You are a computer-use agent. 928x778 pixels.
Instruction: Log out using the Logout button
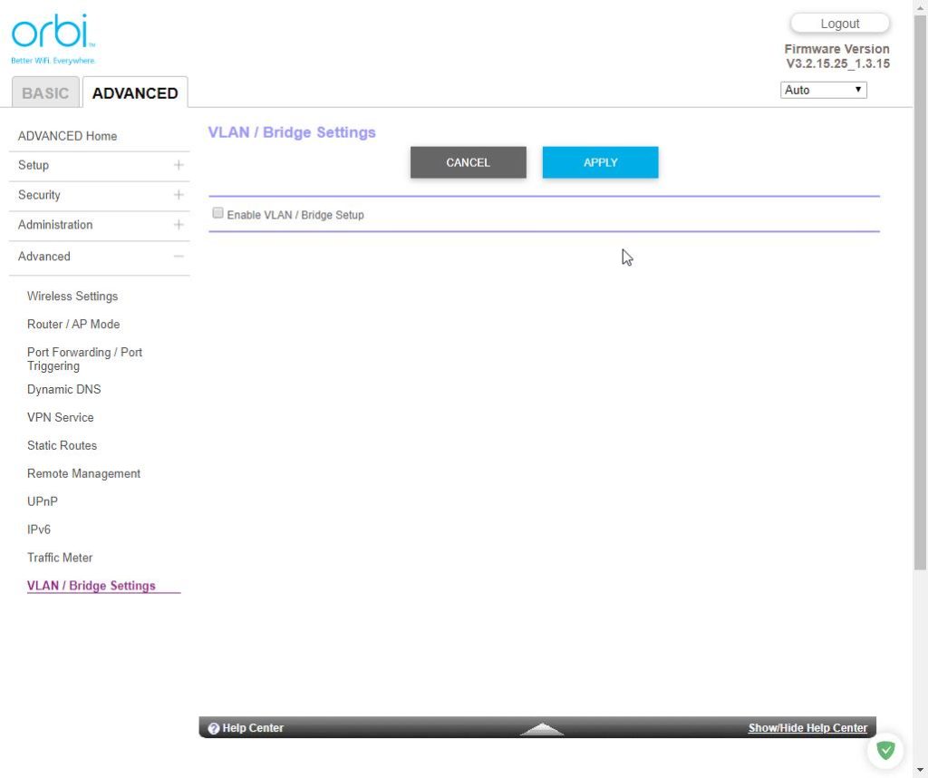(839, 24)
